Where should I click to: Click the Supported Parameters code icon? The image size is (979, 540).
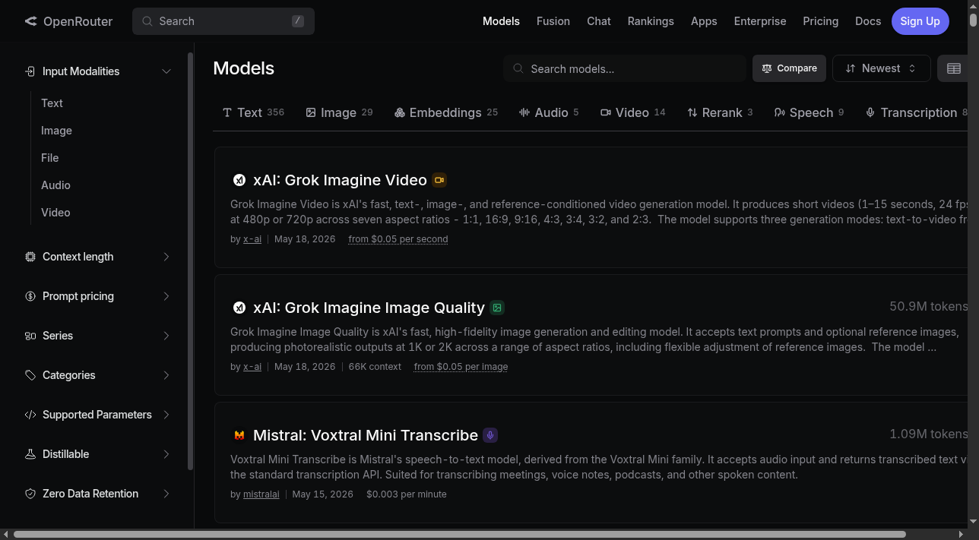pyautogui.click(x=30, y=415)
